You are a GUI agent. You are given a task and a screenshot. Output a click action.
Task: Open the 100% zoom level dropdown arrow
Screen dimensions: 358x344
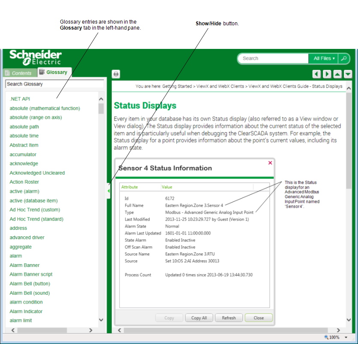346,337
